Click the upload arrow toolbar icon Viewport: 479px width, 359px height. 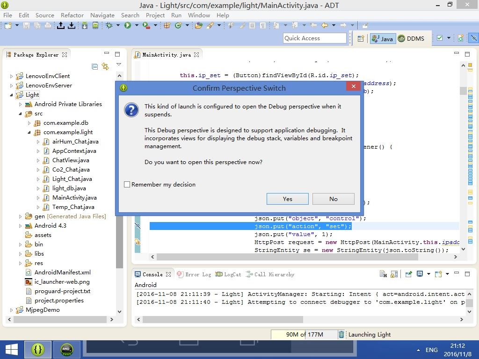(x=61, y=25)
